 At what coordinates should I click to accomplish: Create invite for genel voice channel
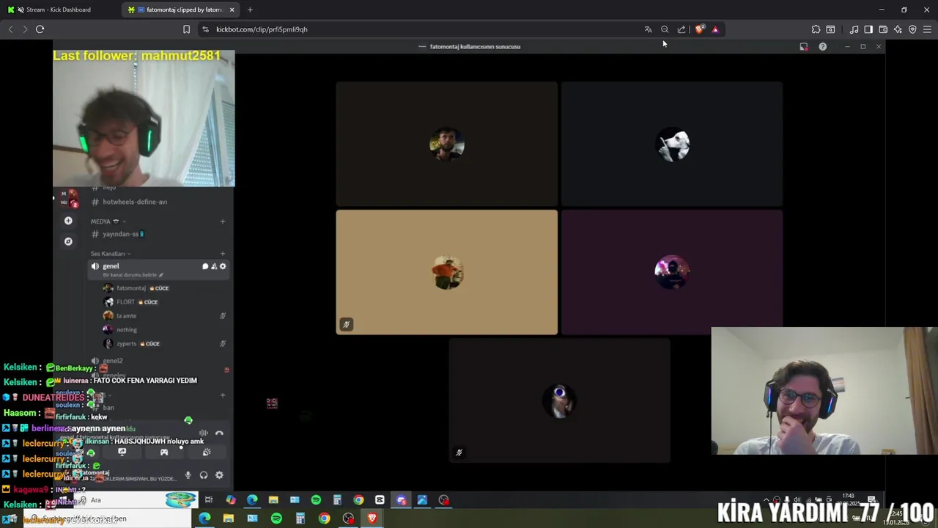tap(214, 266)
